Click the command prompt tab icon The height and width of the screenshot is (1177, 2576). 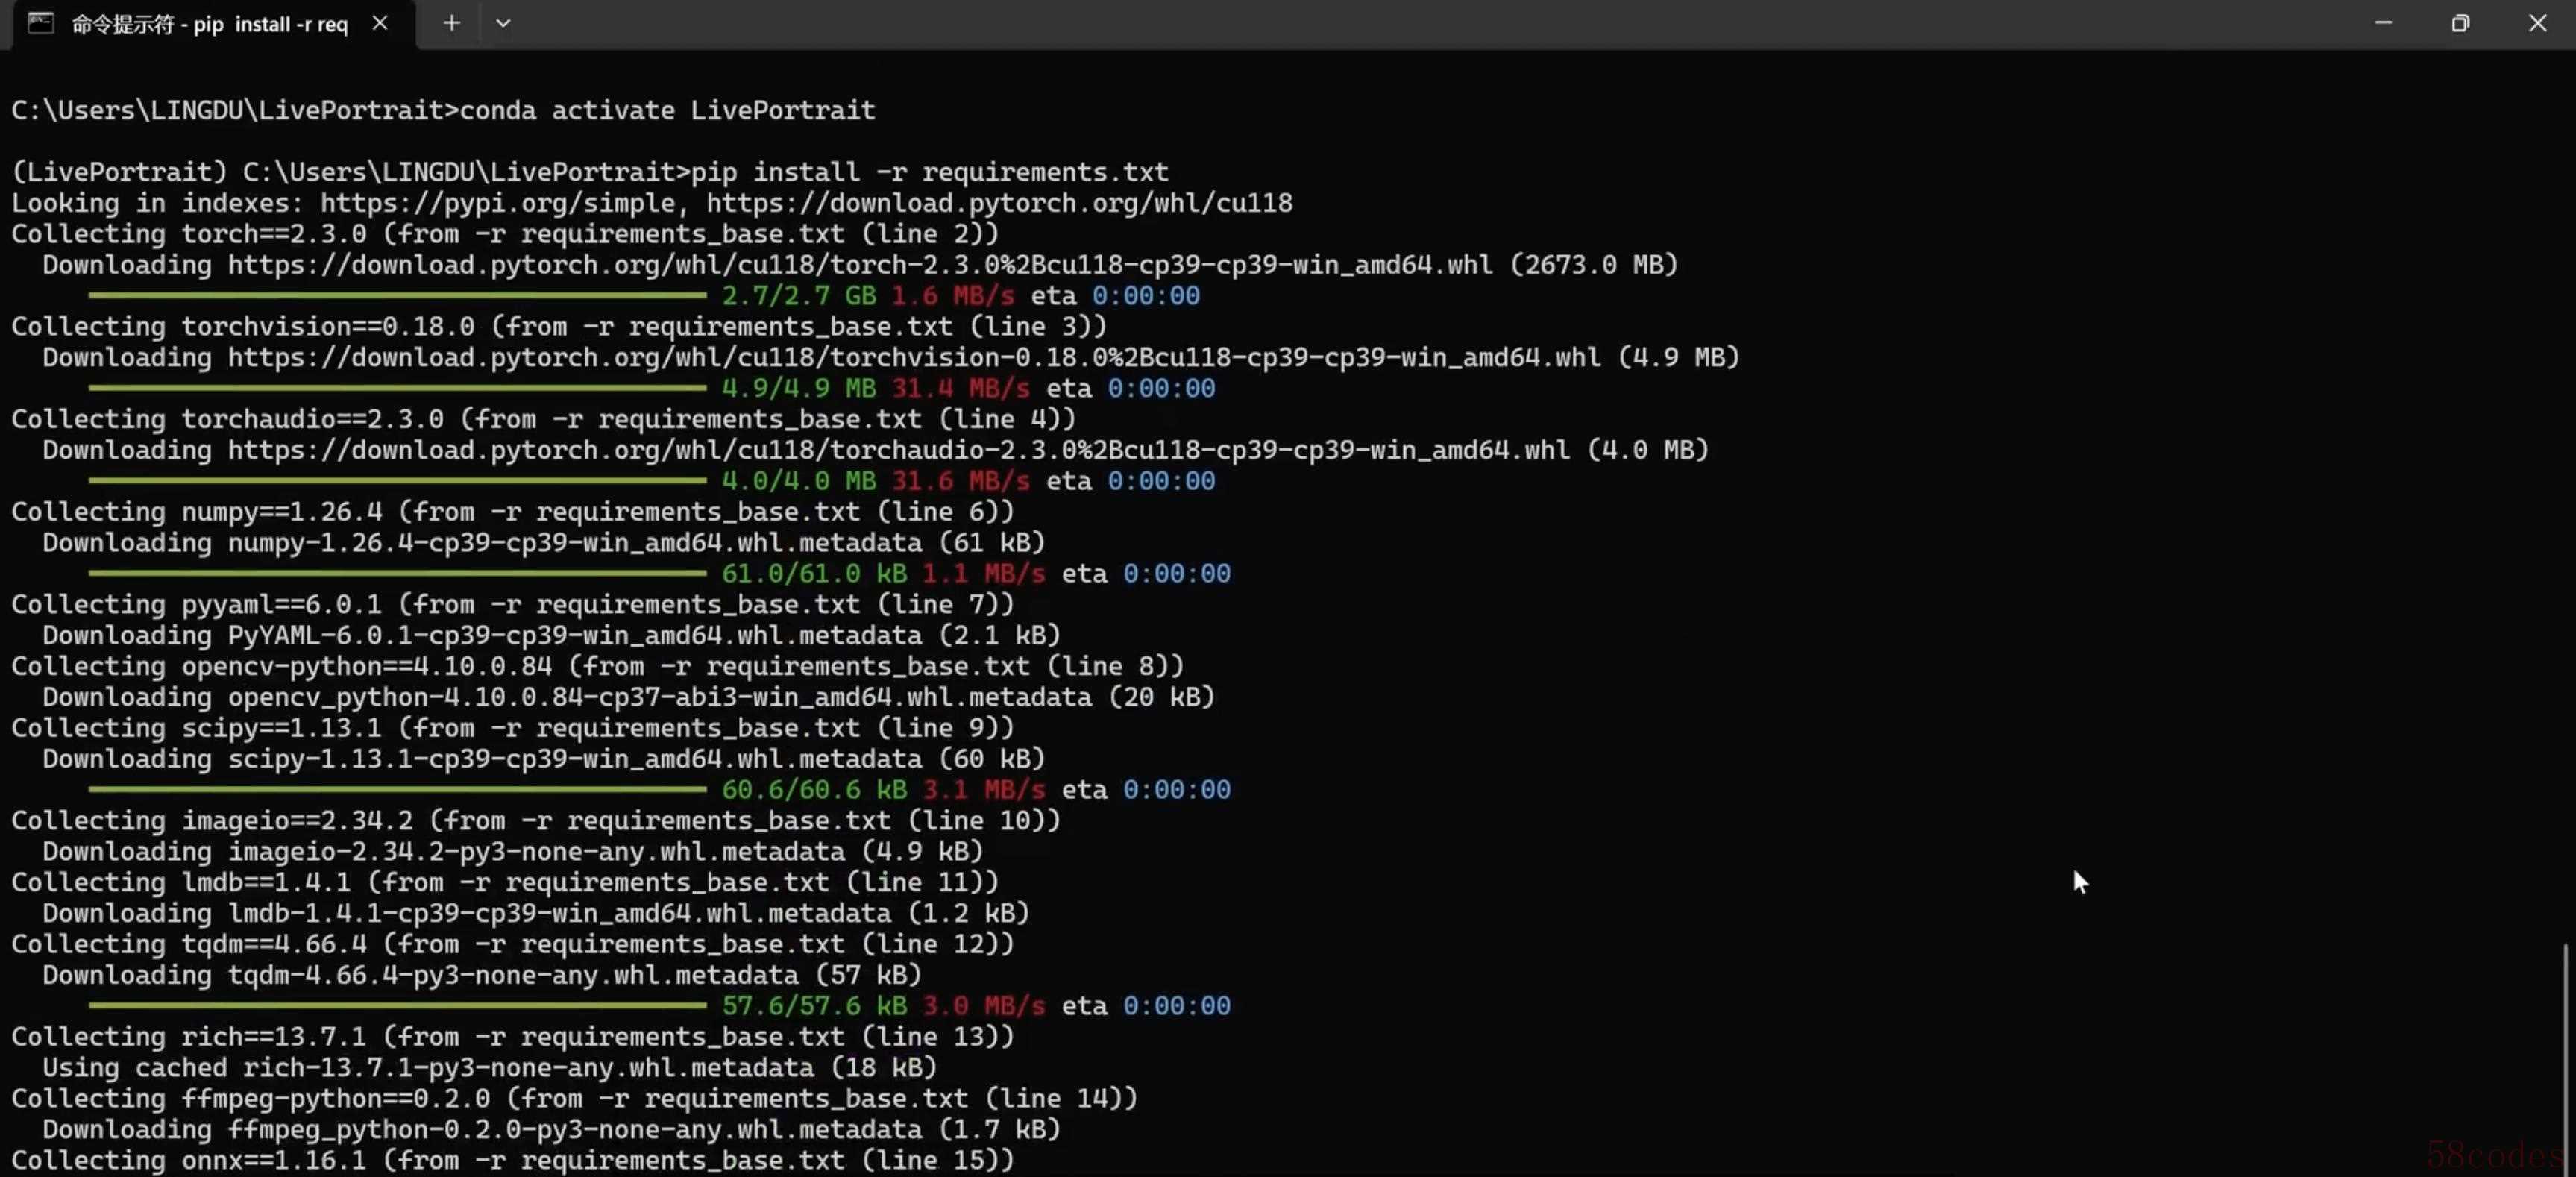click(40, 23)
